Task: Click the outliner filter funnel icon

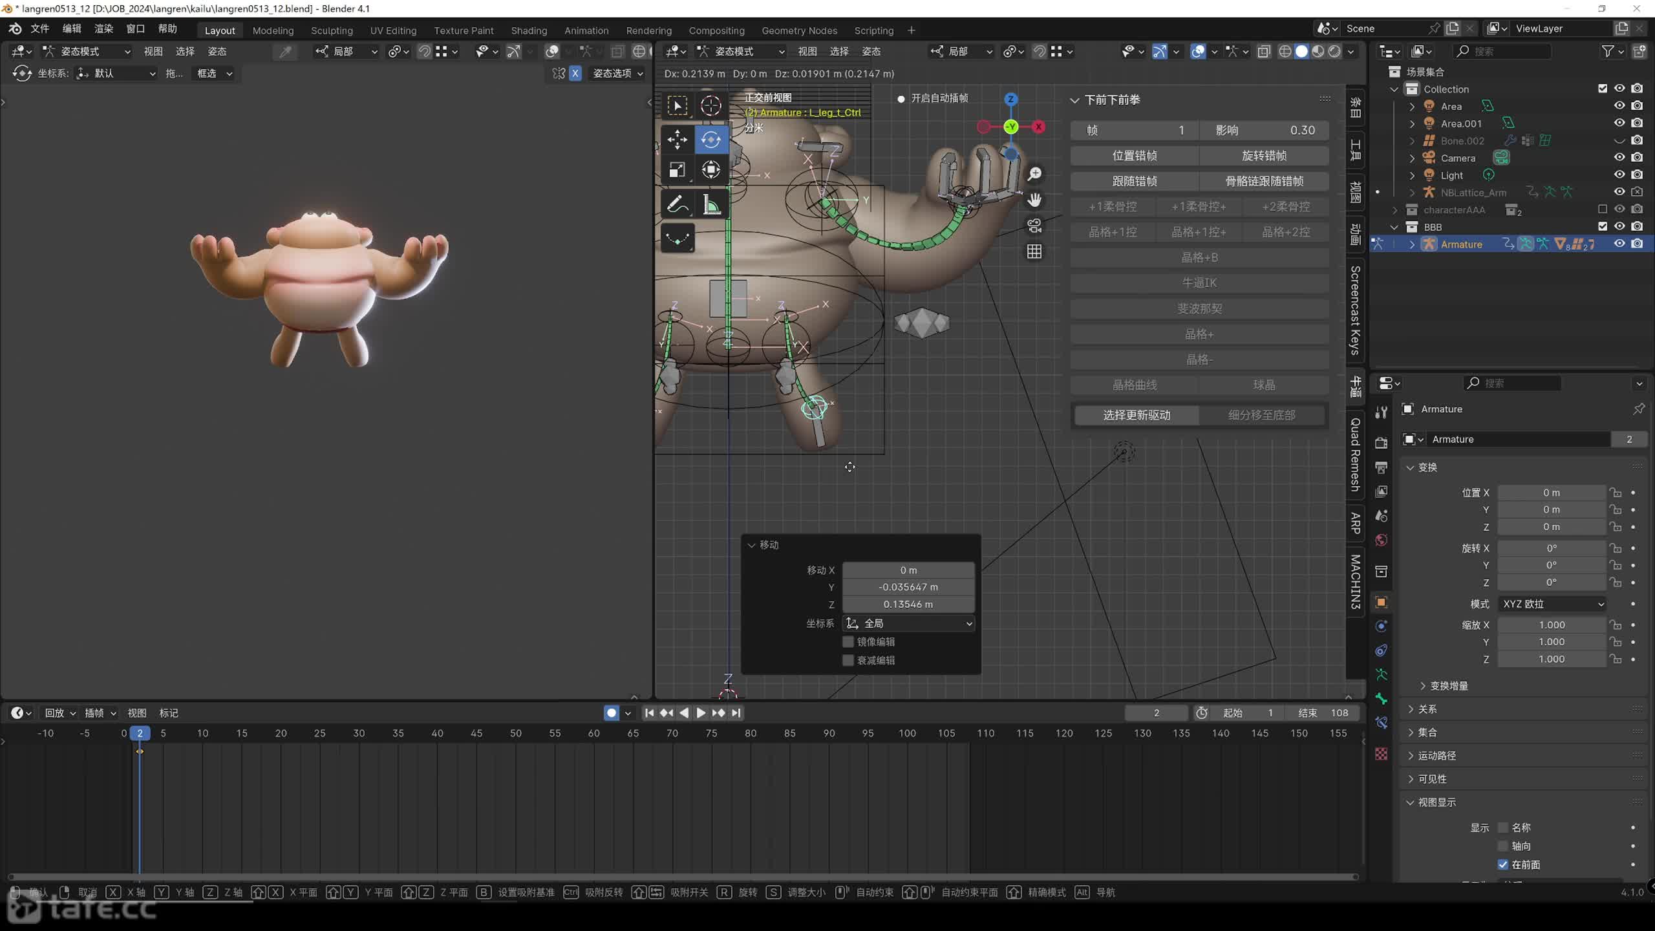Action: (x=1608, y=51)
